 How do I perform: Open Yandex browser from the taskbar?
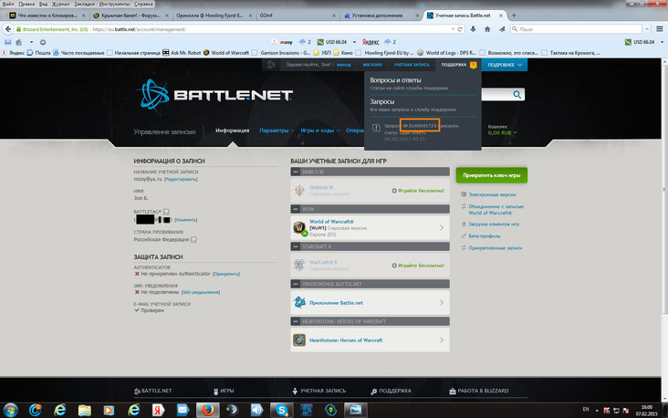[x=158, y=410]
